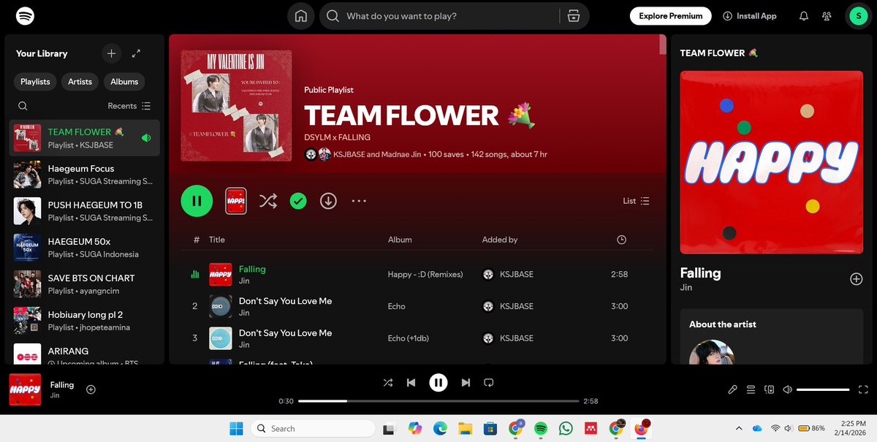Open WhatsApp from the taskbar
This screenshot has height=442, width=877.
[566, 428]
